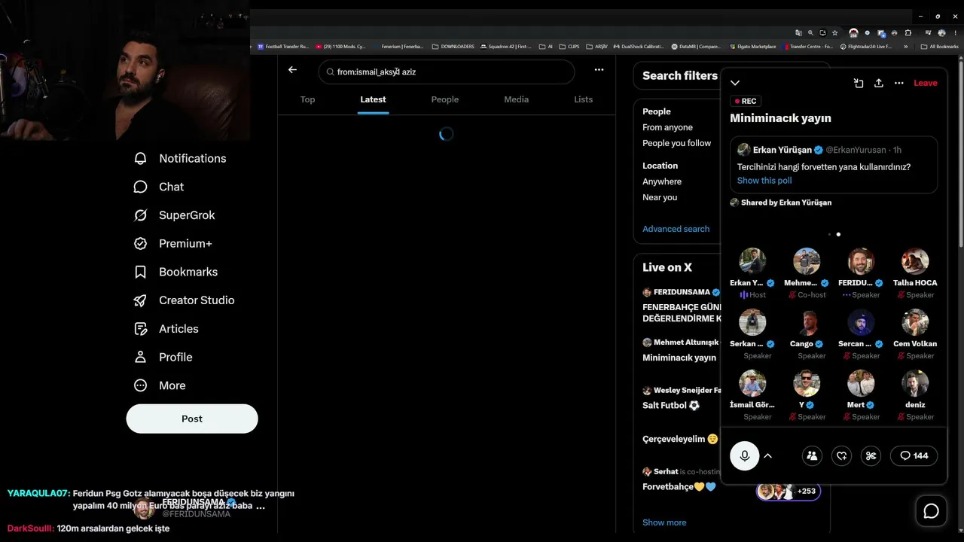Open the Flightradar24 bookmark
This screenshot has width=964, height=542.
click(x=865, y=47)
